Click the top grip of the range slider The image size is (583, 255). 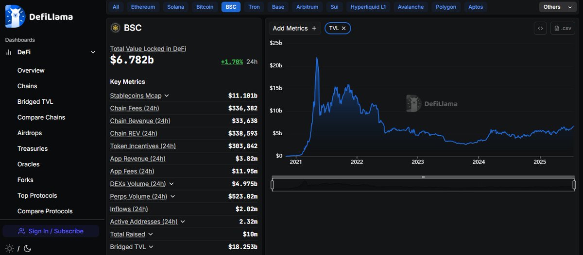tap(423, 177)
